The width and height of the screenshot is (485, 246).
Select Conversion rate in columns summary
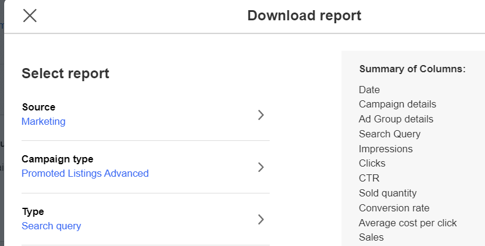click(x=394, y=208)
